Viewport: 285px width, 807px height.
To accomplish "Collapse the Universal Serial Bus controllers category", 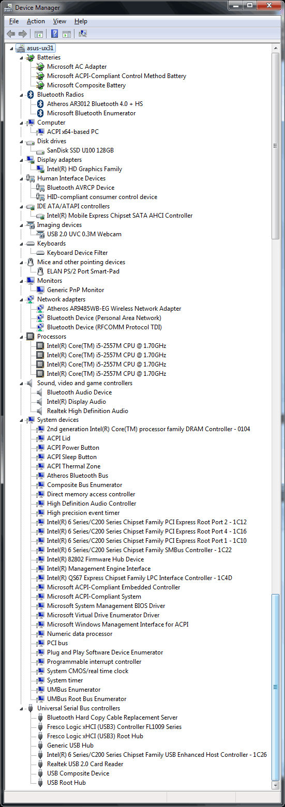I will pos(22,709).
